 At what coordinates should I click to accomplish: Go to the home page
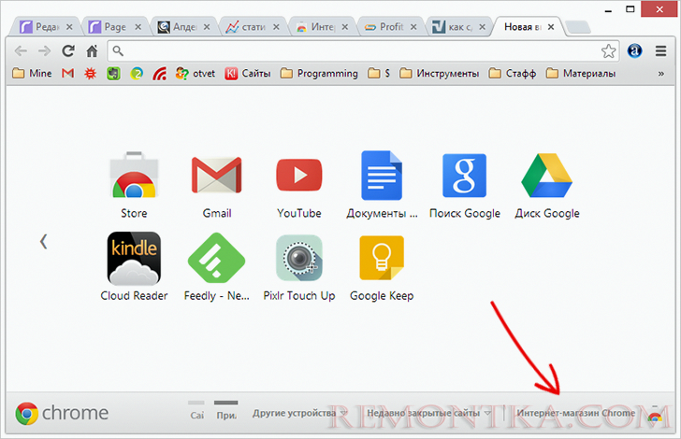point(92,51)
